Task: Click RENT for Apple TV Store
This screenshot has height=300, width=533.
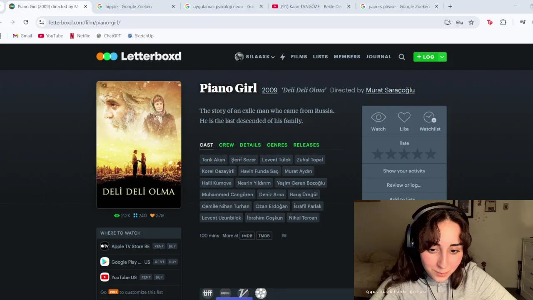Action: click(x=159, y=246)
